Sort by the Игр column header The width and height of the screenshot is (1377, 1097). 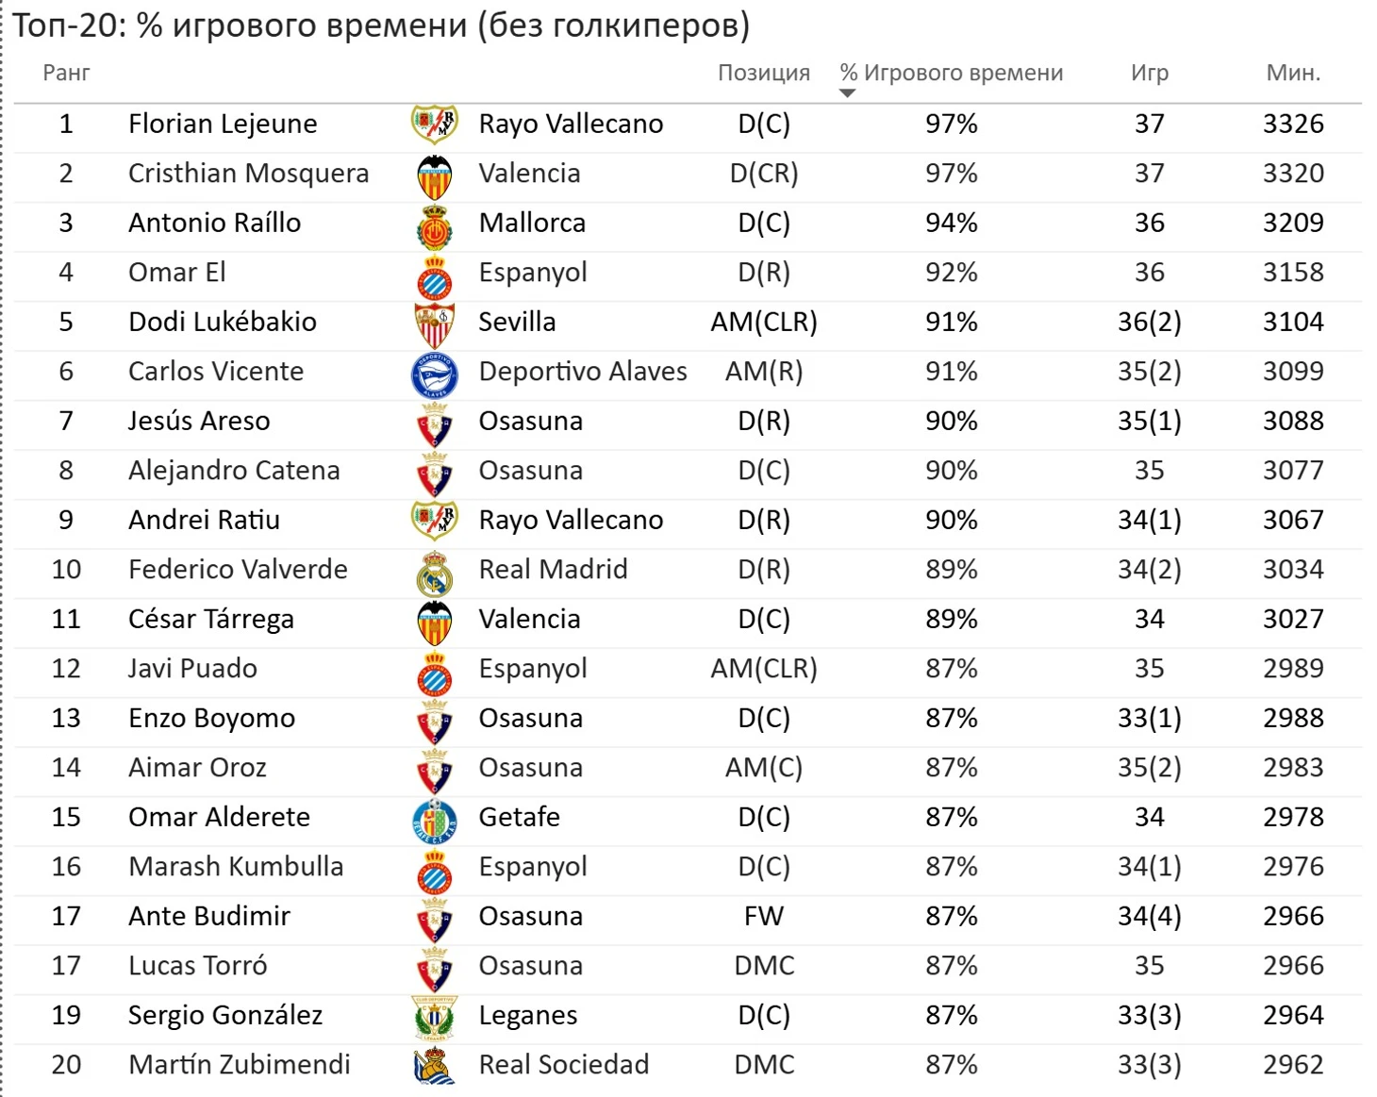click(1150, 73)
